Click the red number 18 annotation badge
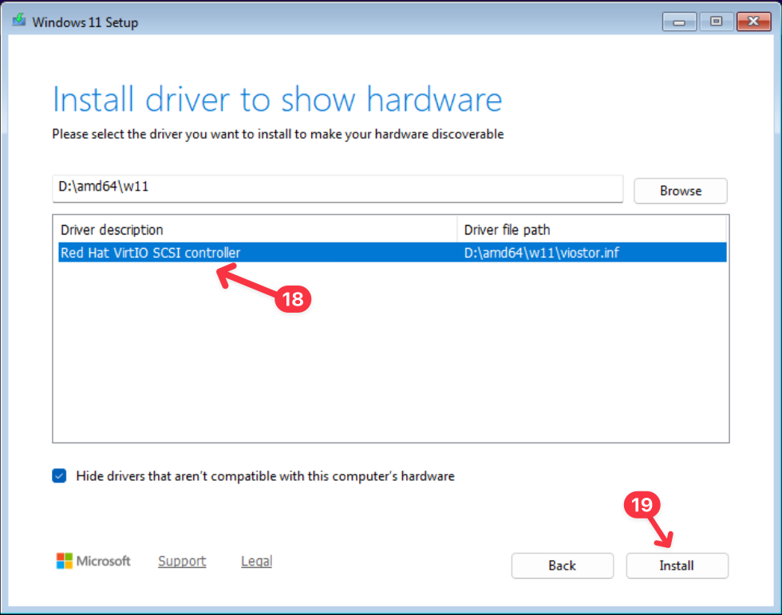The height and width of the screenshot is (615, 782). (294, 299)
